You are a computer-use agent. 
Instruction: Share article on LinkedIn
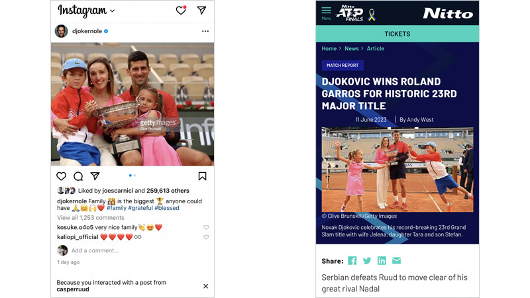382,260
